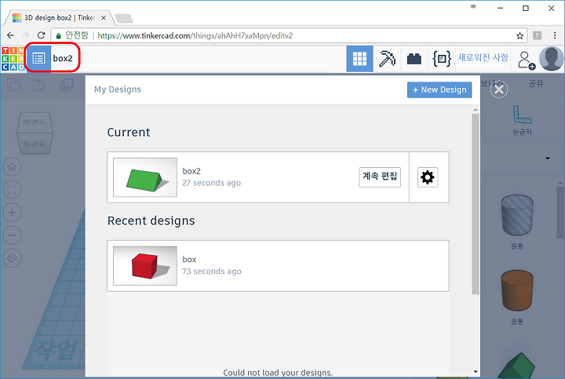565x379 pixels.
Task: Toggle the orthographic perspective view cube icon
Action: click(x=12, y=258)
